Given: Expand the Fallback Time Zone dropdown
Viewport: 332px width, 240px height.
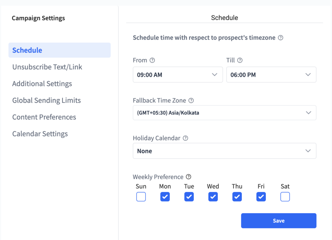Looking at the screenshot, I should [224, 113].
